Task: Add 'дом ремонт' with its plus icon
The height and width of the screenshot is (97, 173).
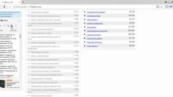Action: tap(85, 27)
